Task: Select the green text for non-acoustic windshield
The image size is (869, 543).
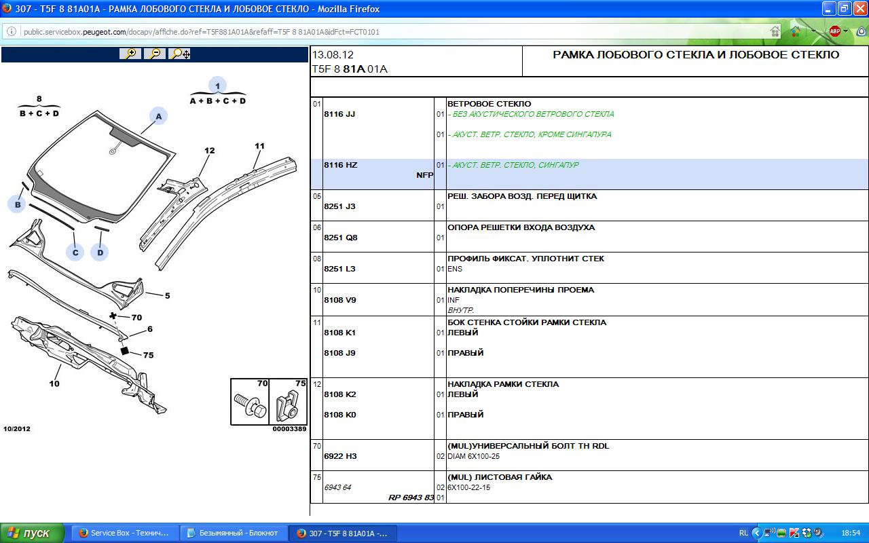Action: (530, 114)
